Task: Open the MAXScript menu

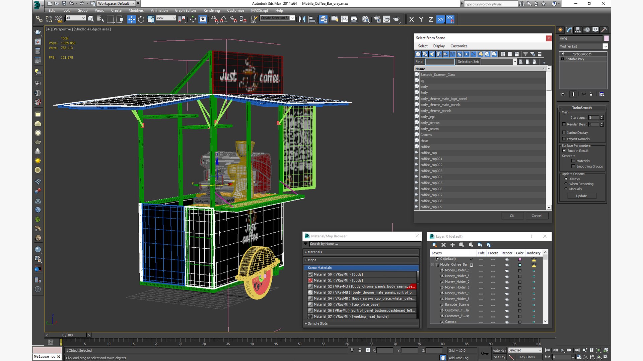Action: coord(260,11)
